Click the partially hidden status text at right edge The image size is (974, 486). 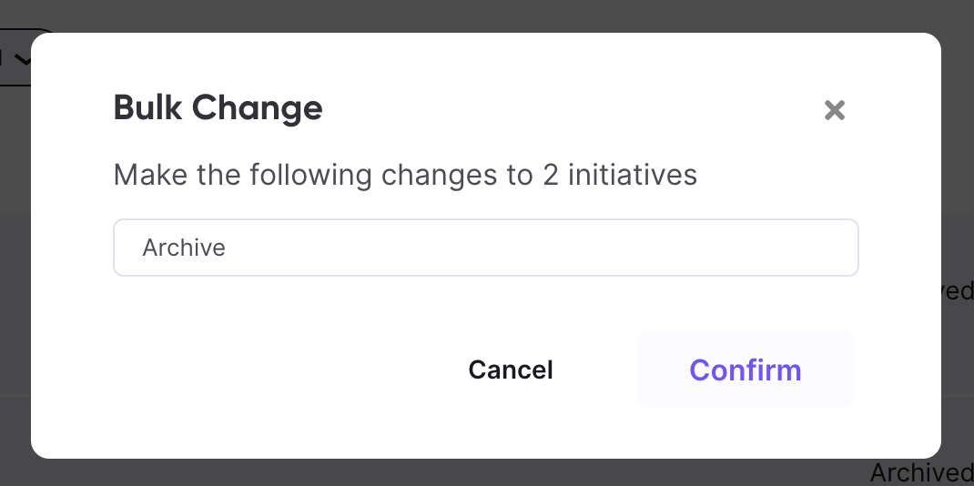(x=958, y=291)
